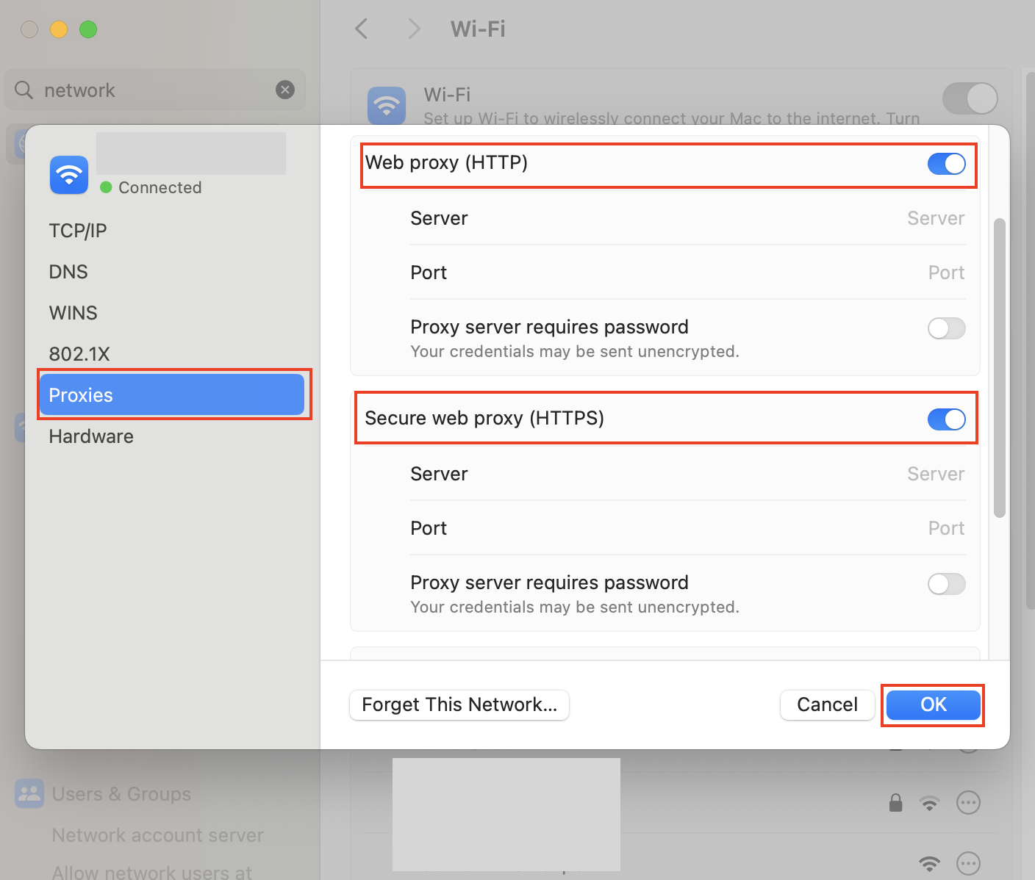Image resolution: width=1035 pixels, height=880 pixels.
Task: Click the forward navigation chevron
Action: 414,29
